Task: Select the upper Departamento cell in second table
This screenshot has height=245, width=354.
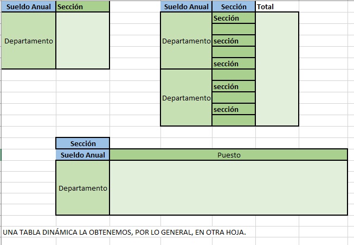Action: click(186, 41)
